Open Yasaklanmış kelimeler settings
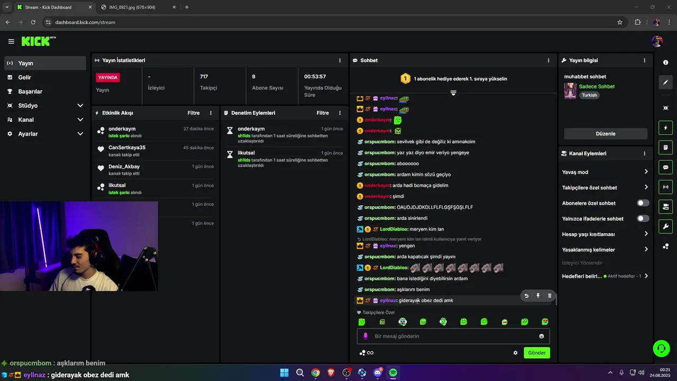 (x=605, y=249)
